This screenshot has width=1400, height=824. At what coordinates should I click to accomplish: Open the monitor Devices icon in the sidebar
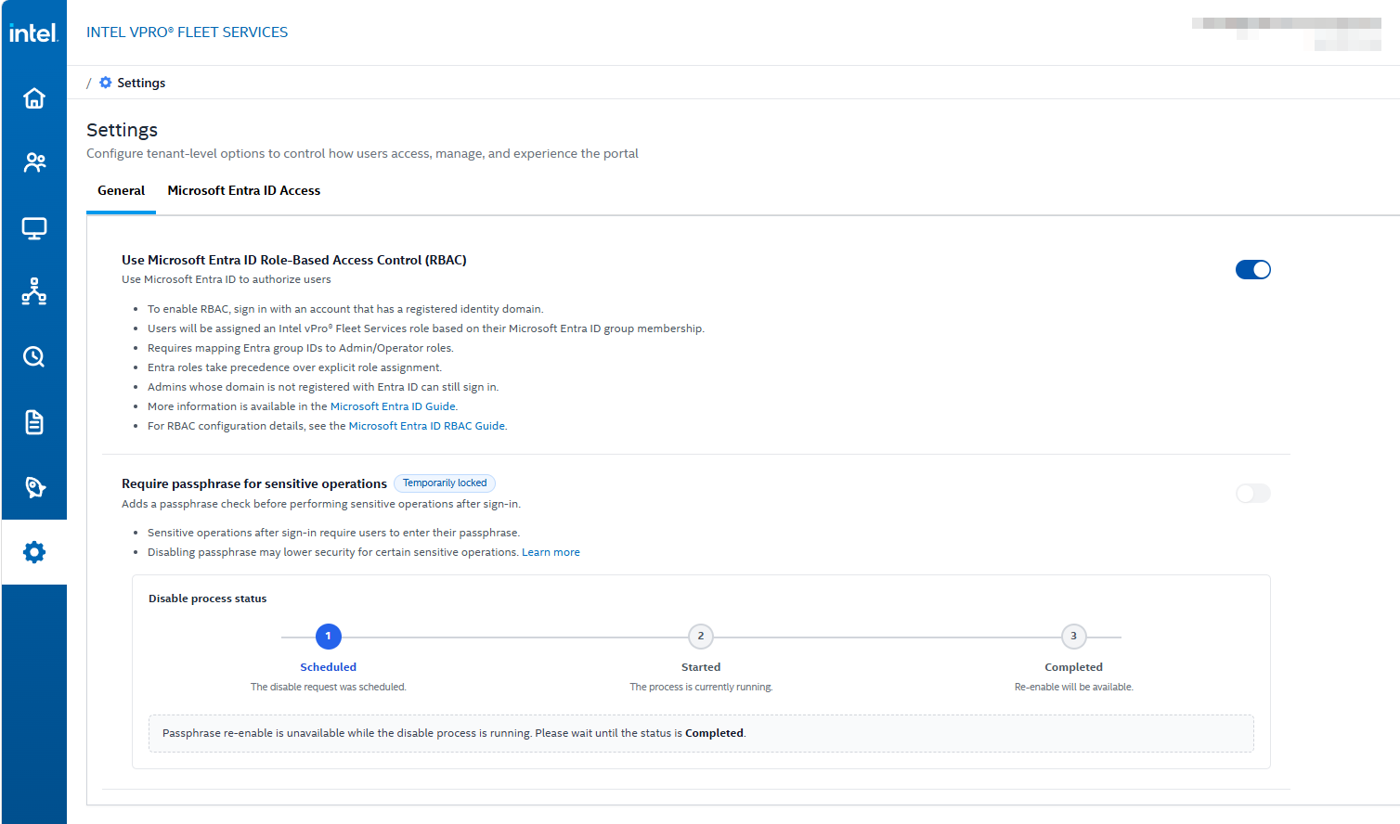pos(34,228)
